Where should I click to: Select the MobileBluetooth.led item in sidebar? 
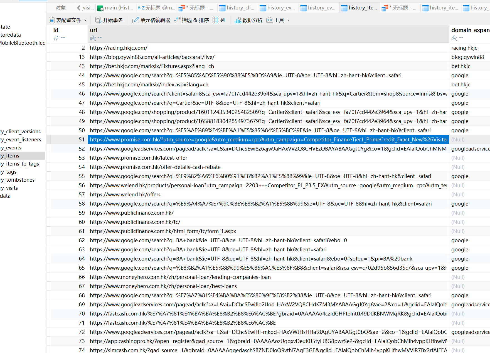point(23,43)
